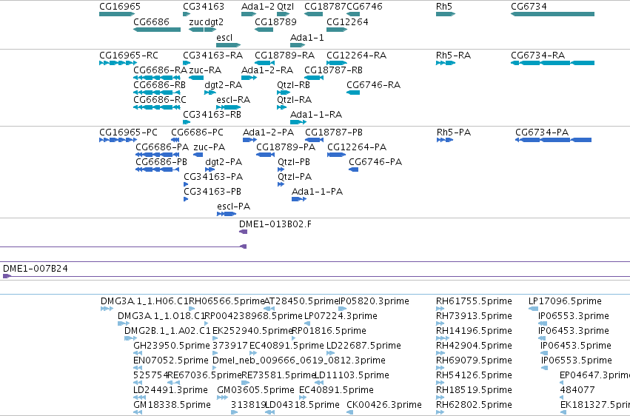The width and height of the screenshot is (630, 416).
Task: Click the IP06553.3prime EST
Action: click(x=543, y=323)
